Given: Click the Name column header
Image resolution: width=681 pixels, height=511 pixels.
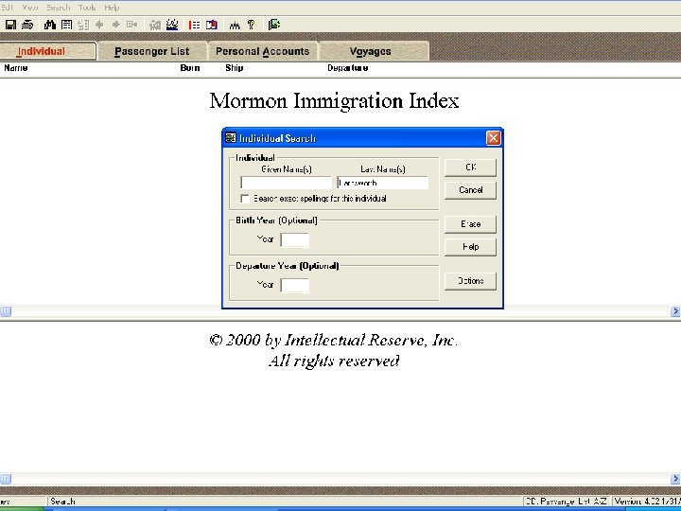Looking at the screenshot, I should pyautogui.click(x=16, y=68).
